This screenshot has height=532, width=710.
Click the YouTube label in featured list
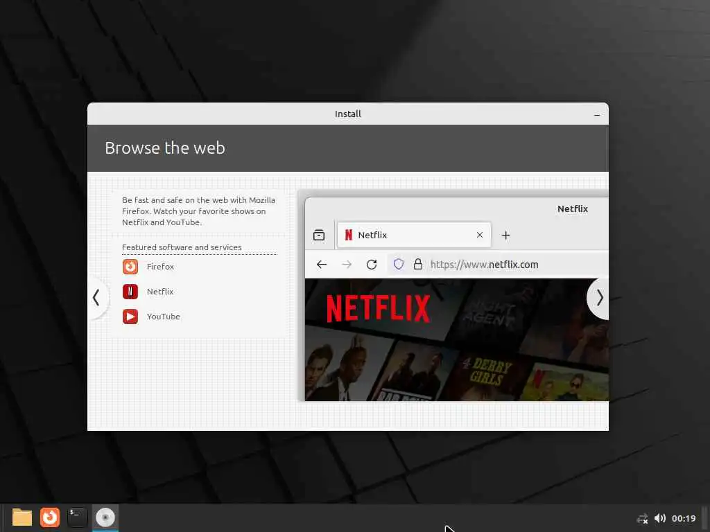coord(164,316)
